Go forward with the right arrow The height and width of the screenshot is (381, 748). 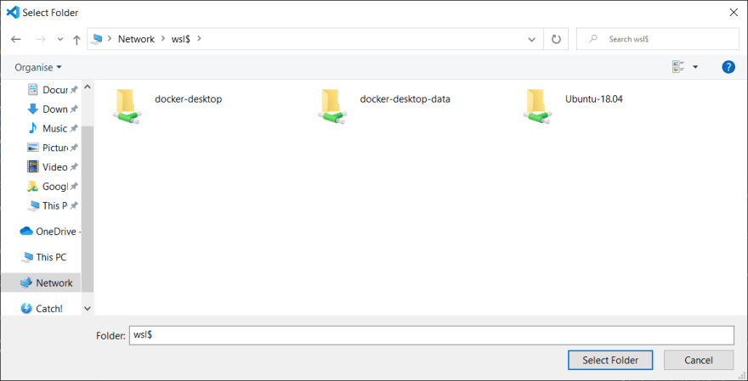coord(41,40)
